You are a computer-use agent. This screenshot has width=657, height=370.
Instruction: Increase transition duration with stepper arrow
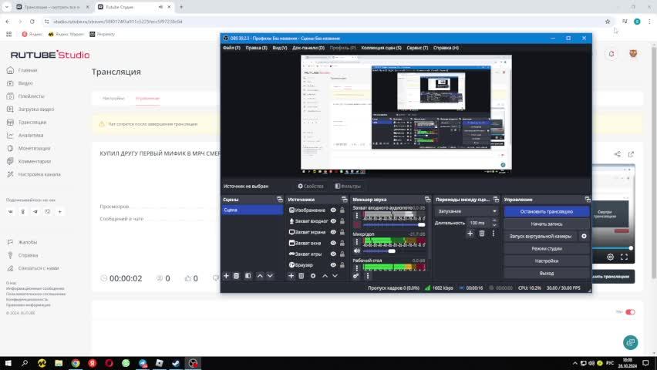(494, 220)
